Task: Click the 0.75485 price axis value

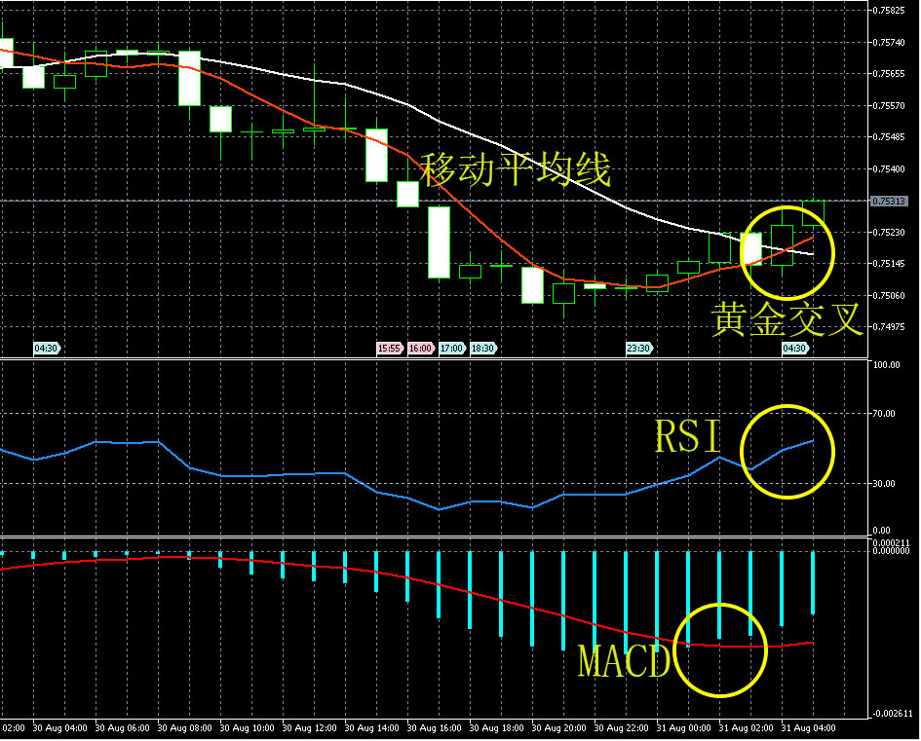Action: [889, 137]
